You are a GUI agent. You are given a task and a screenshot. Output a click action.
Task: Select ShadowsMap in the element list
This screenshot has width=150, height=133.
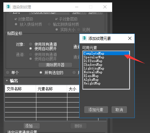106,64
